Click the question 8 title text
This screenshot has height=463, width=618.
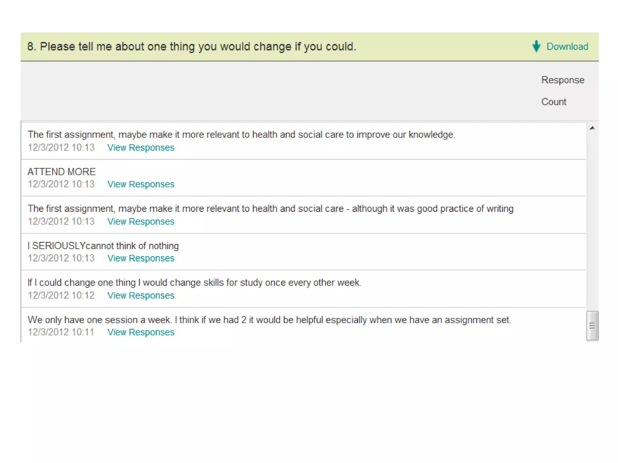[x=192, y=47]
